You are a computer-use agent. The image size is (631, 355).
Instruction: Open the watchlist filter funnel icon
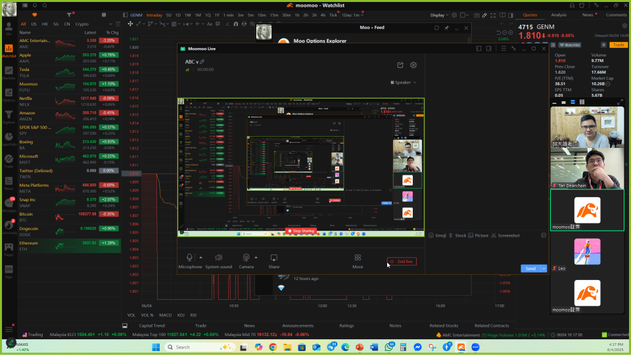69,15
